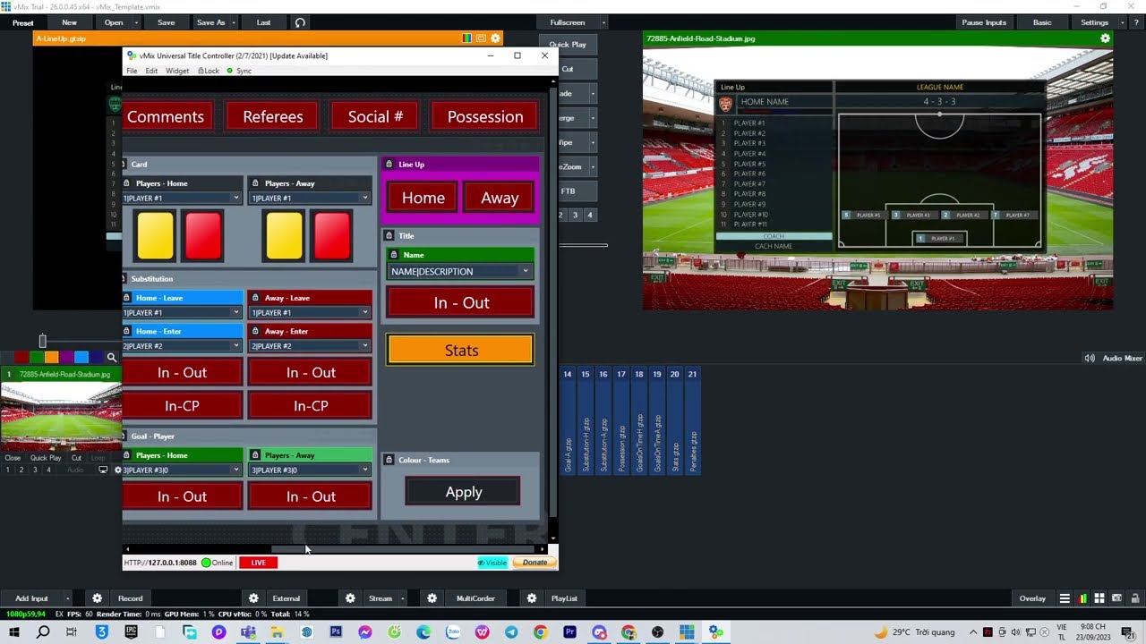Open Photoshop from the taskbar
Viewport: 1146px width, 644px height.
point(336,632)
